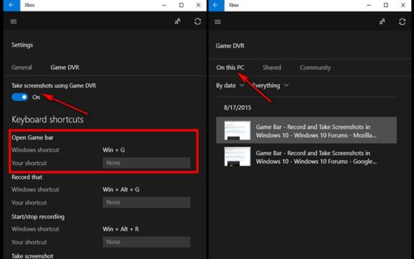This screenshot has width=414, height=259.
Task: Open the Community tab
Action: coord(315,68)
